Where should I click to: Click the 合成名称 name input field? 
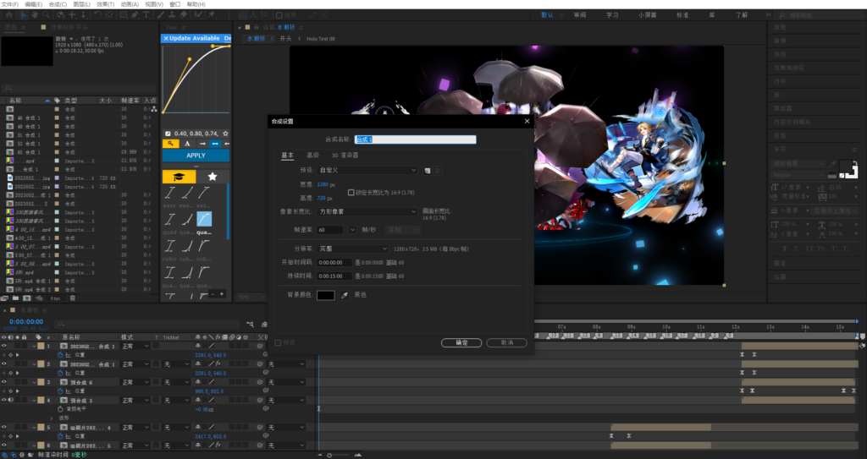tap(415, 139)
